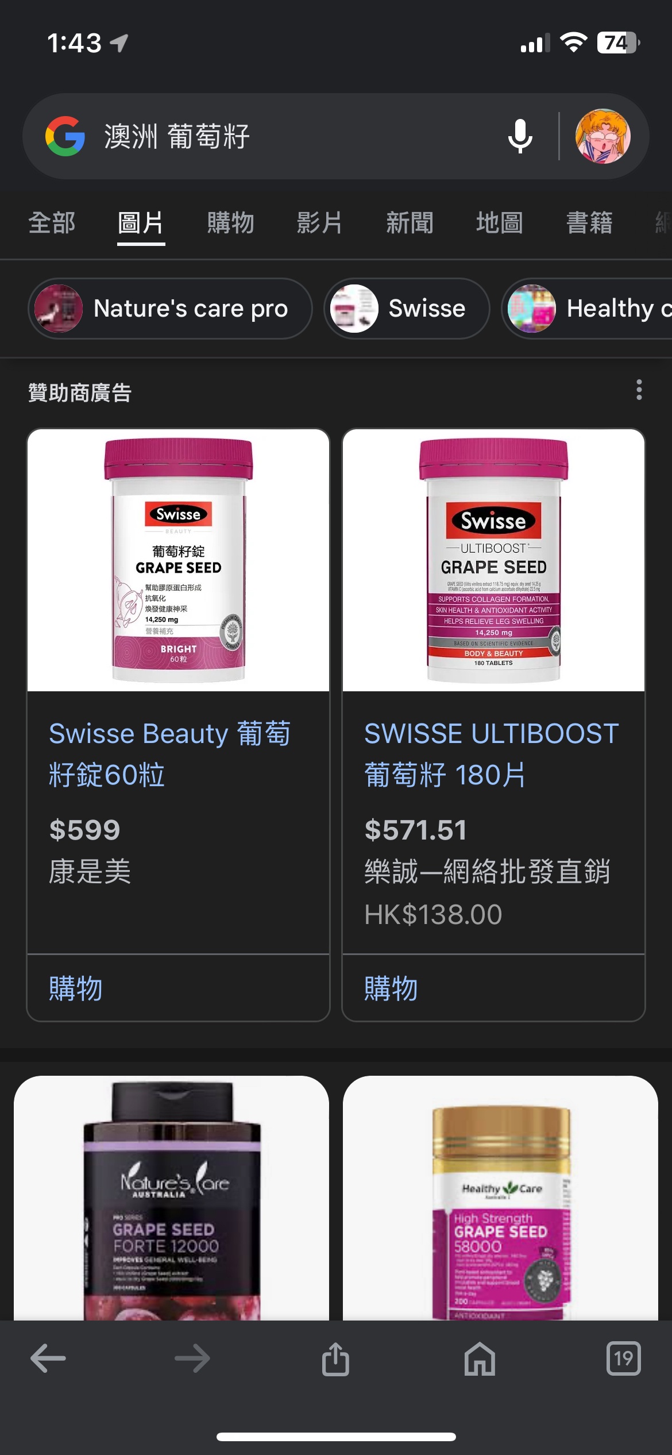Open Swisse Beauty 葡萄籽錠60粒 product link
The height and width of the screenshot is (1455, 672).
(x=170, y=754)
